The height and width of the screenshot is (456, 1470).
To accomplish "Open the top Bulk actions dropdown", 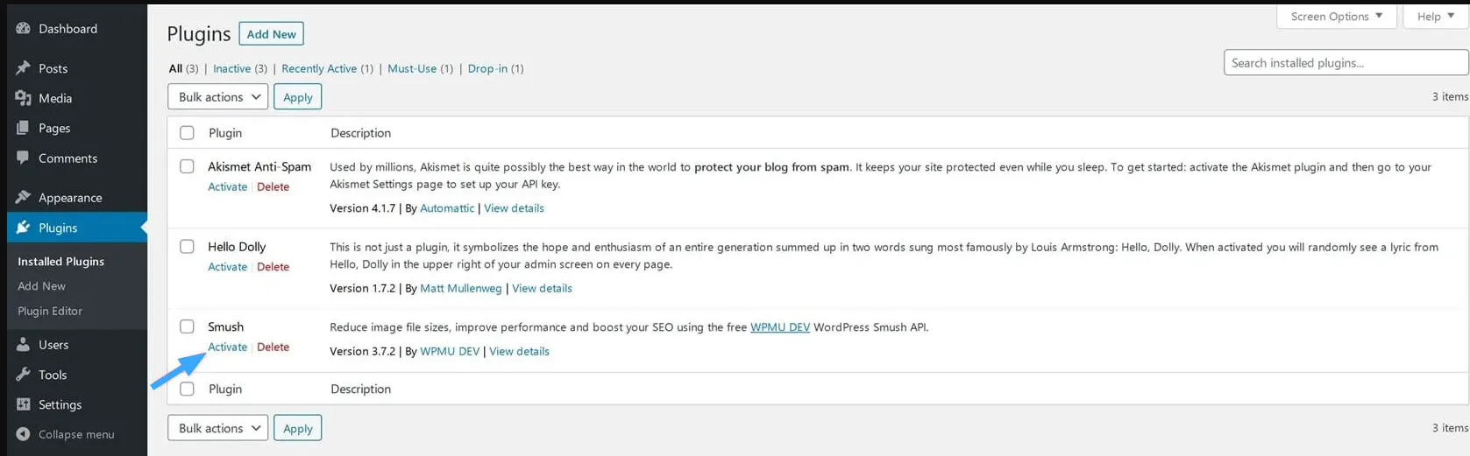I will pyautogui.click(x=217, y=97).
